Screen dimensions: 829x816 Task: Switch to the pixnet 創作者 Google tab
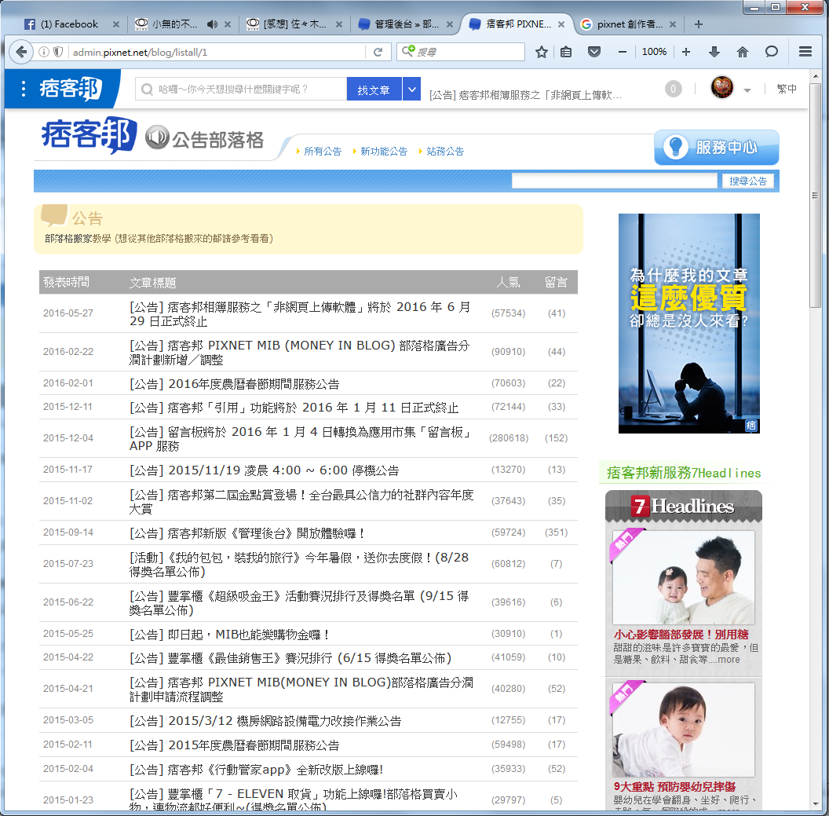pos(628,24)
